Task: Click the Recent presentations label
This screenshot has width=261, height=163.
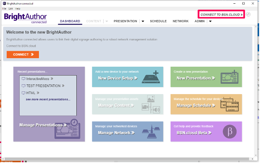Action: click(33, 72)
